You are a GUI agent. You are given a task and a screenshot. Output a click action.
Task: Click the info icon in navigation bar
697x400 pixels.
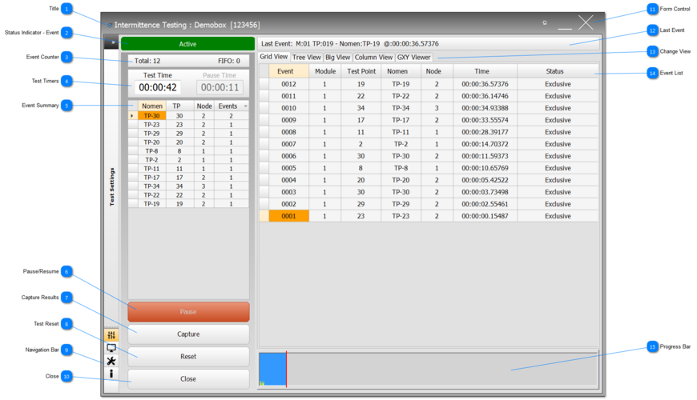[111, 374]
